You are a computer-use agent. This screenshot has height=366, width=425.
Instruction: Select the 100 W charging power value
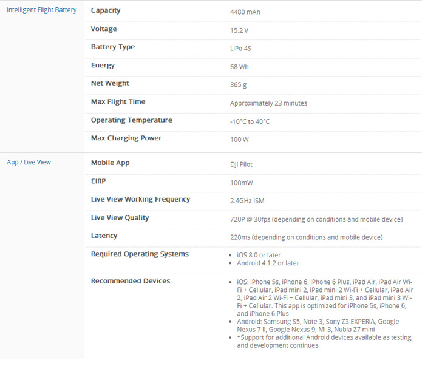coord(239,140)
